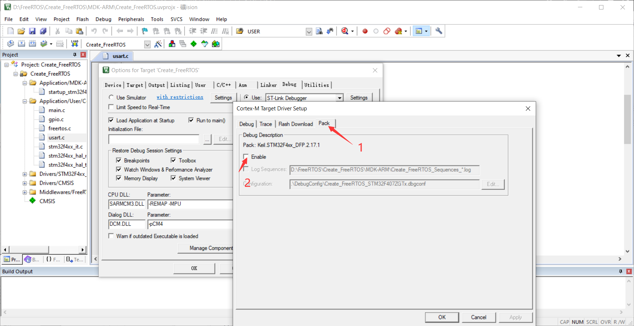Collapse the Application/MDK-ARM folder node
The image size is (634, 326).
(25, 83)
